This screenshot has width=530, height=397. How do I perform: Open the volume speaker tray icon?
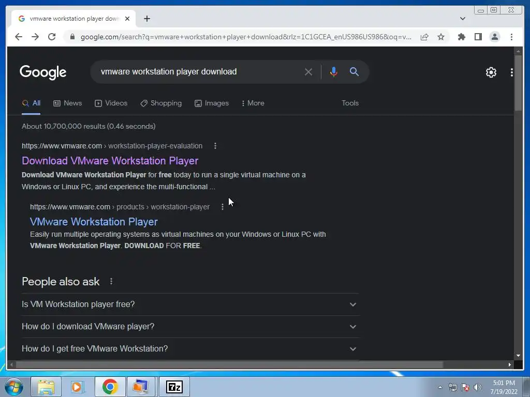pos(478,387)
